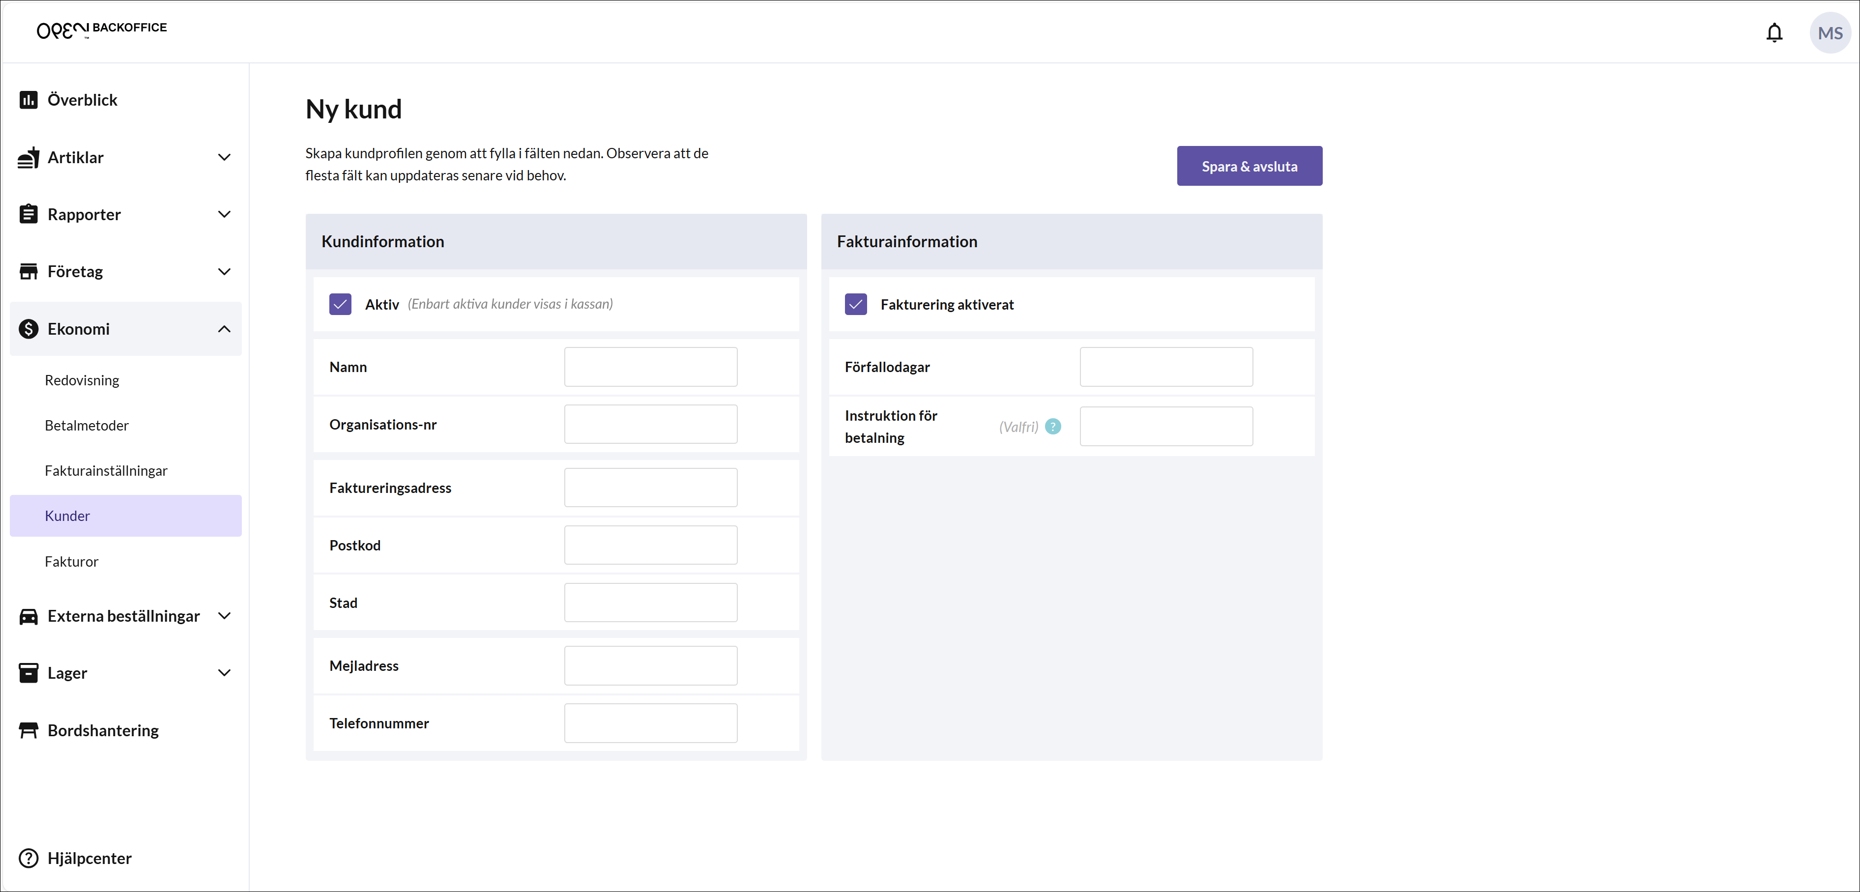Viewport: 1860px width, 892px height.
Task: Expand the Externa beställningar chevron
Action: click(225, 616)
